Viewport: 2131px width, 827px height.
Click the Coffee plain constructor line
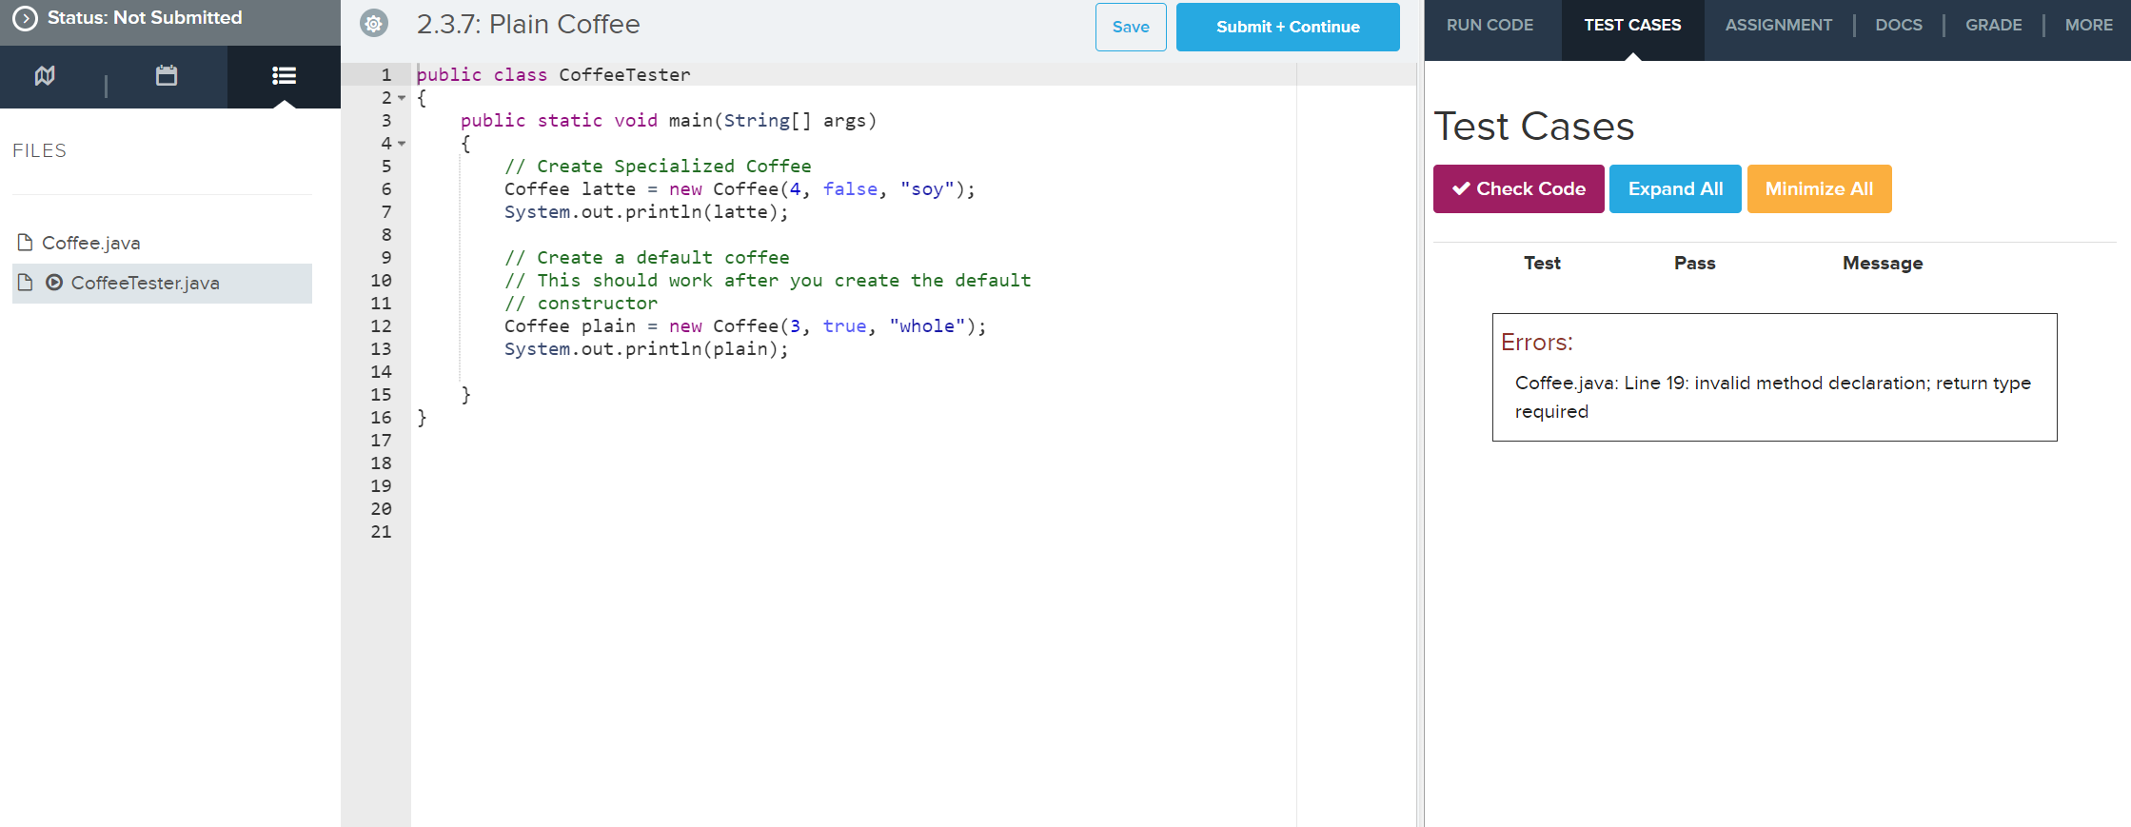click(x=745, y=326)
